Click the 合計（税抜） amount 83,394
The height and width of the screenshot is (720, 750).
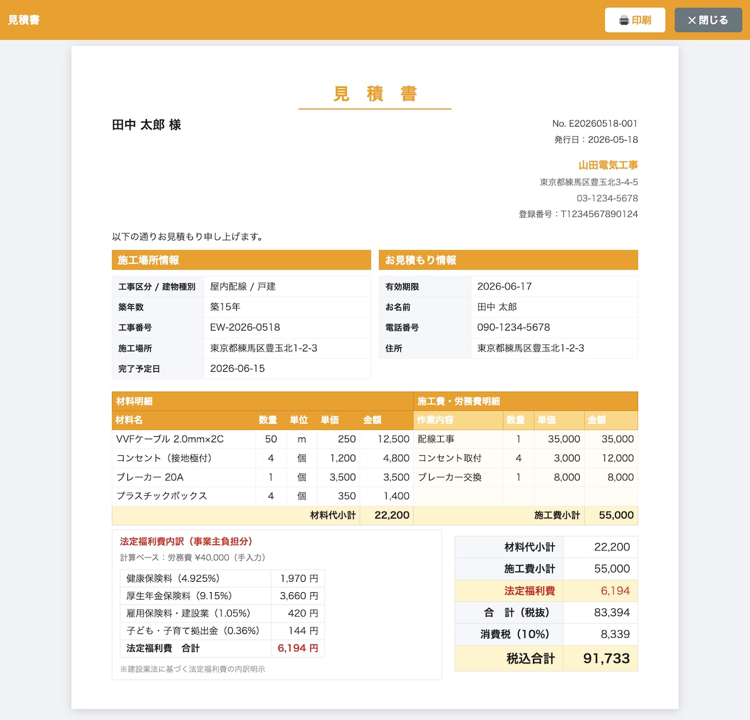(612, 612)
